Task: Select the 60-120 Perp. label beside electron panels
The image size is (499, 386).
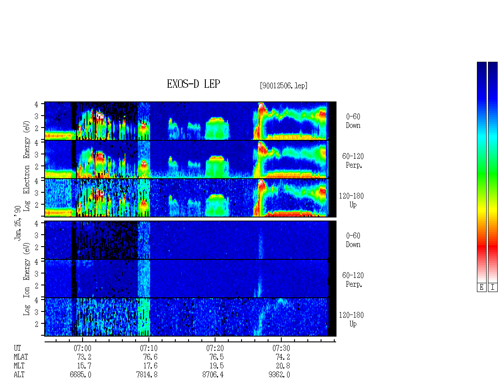Action: point(353,161)
